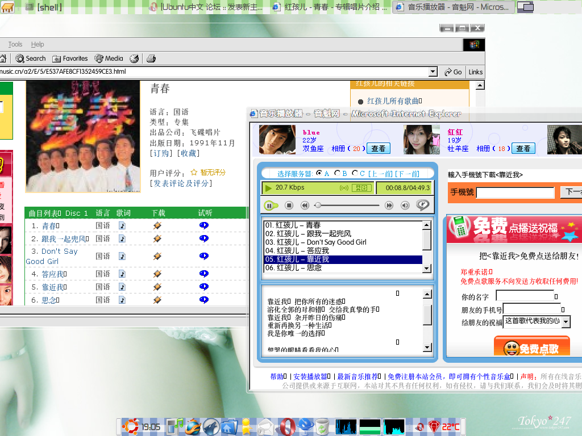Select server C radio button
This screenshot has width=582, height=436.
[x=355, y=173]
